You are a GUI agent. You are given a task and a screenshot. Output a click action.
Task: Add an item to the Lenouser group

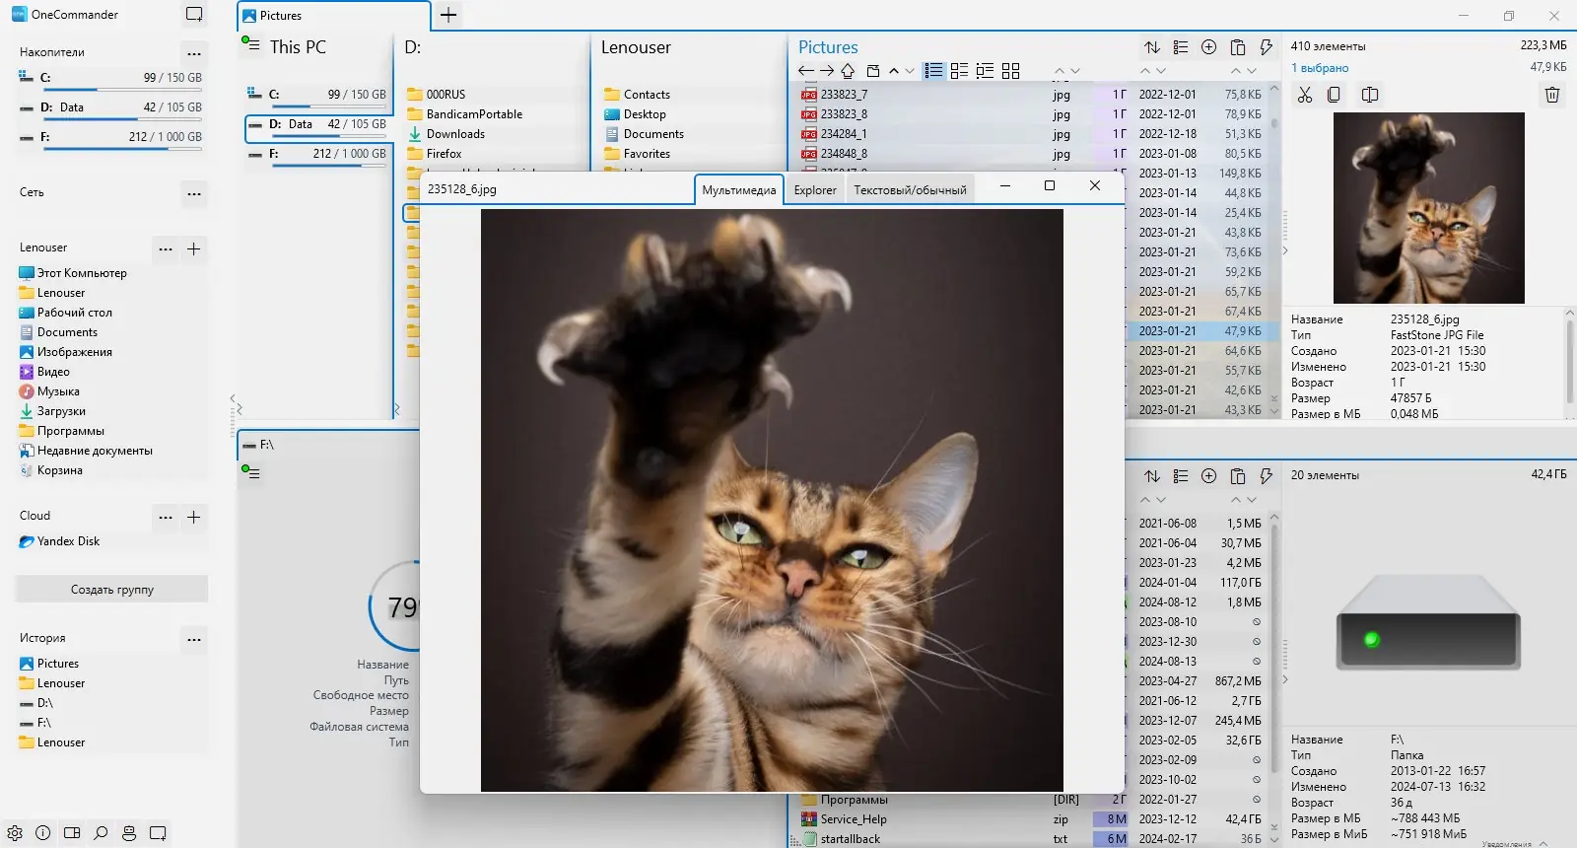(194, 248)
